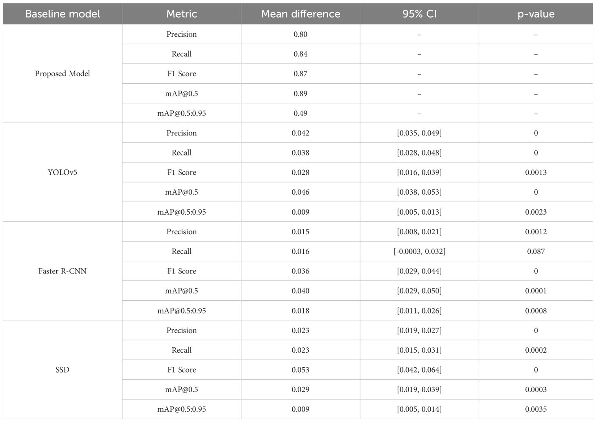Click the p-value column header
The height and width of the screenshot is (422, 596).
[x=536, y=14]
